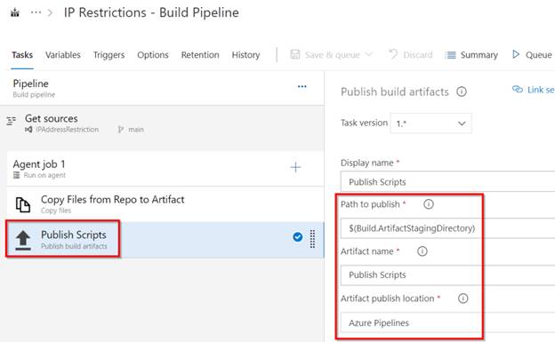Go to the Options tab

(153, 55)
